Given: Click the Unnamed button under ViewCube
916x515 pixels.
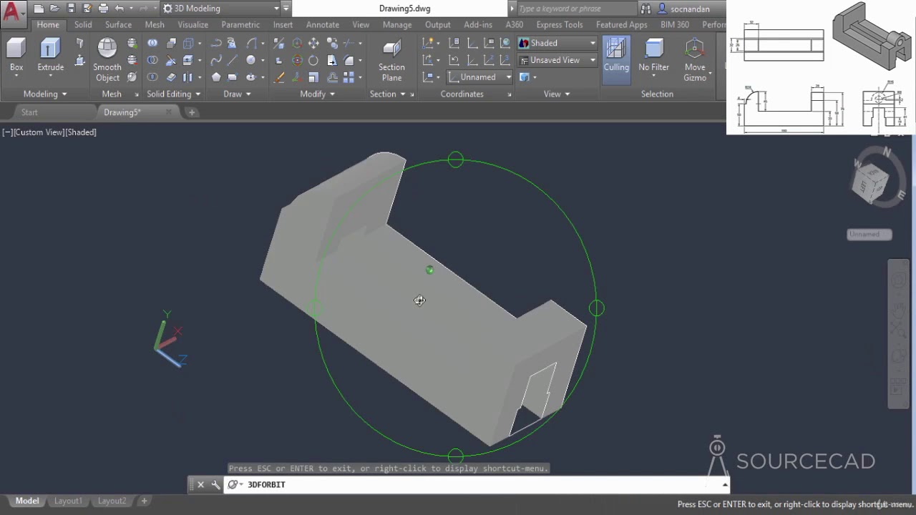Looking at the screenshot, I should click(869, 234).
